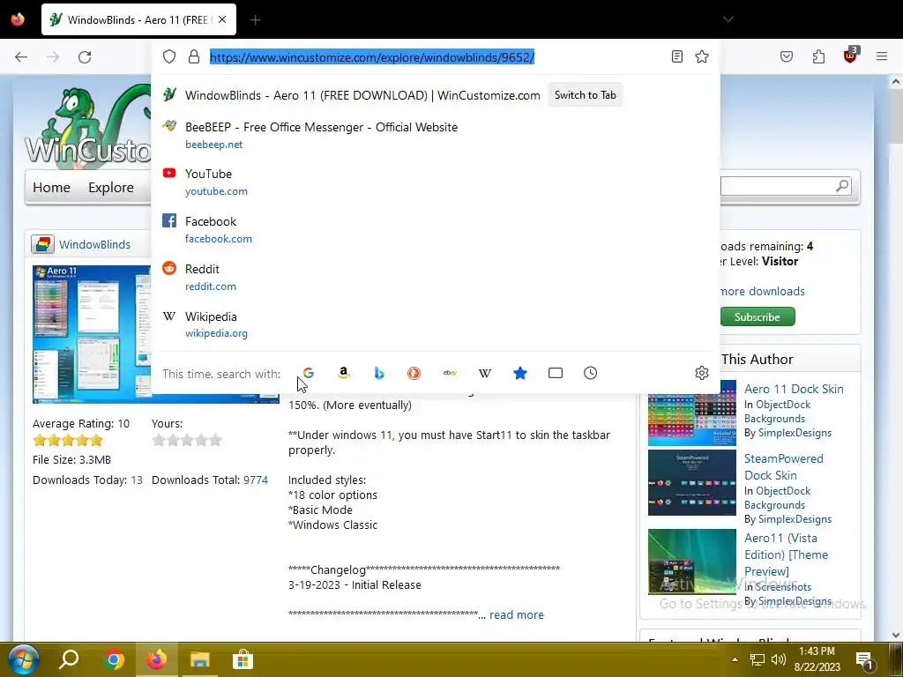903x677 pixels.
Task: Open Home in site navigation
Action: [x=51, y=187]
